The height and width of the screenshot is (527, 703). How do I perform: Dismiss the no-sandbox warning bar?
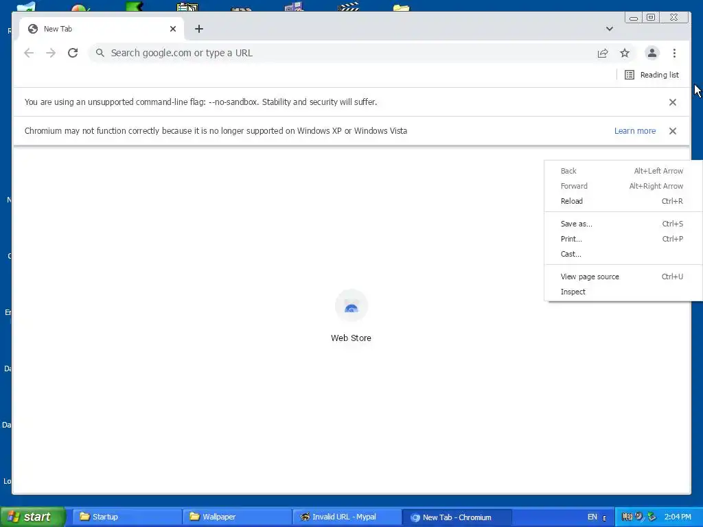(673, 102)
